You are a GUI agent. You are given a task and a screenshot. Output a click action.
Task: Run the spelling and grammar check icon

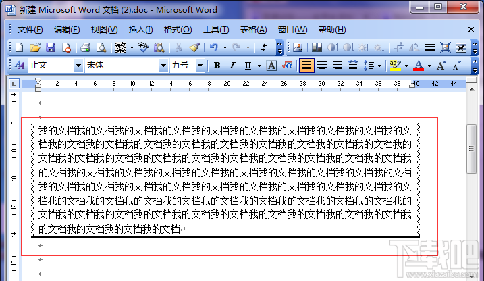point(143,47)
